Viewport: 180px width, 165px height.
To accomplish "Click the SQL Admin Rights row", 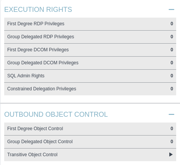I will click(x=90, y=76).
